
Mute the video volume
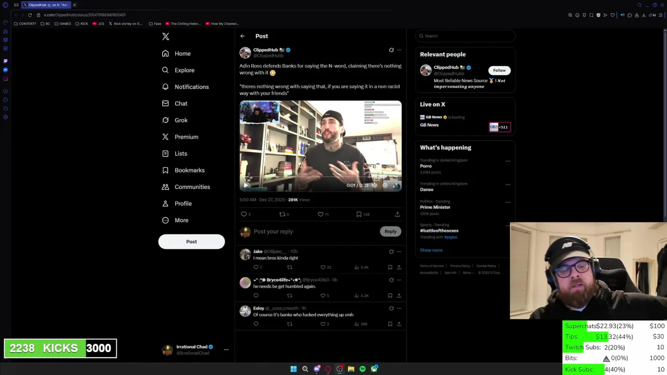tap(374, 185)
